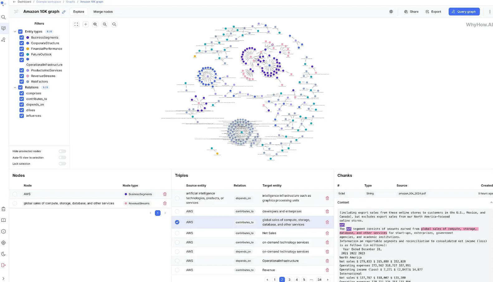Delete the global sales of compute node

pos(165,203)
